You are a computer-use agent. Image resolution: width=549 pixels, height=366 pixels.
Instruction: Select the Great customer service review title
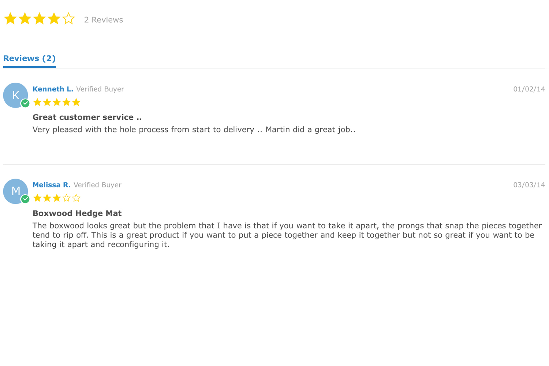click(87, 117)
